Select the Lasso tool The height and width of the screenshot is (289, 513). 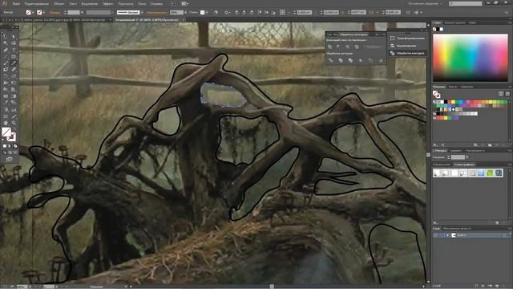[x=14, y=43]
